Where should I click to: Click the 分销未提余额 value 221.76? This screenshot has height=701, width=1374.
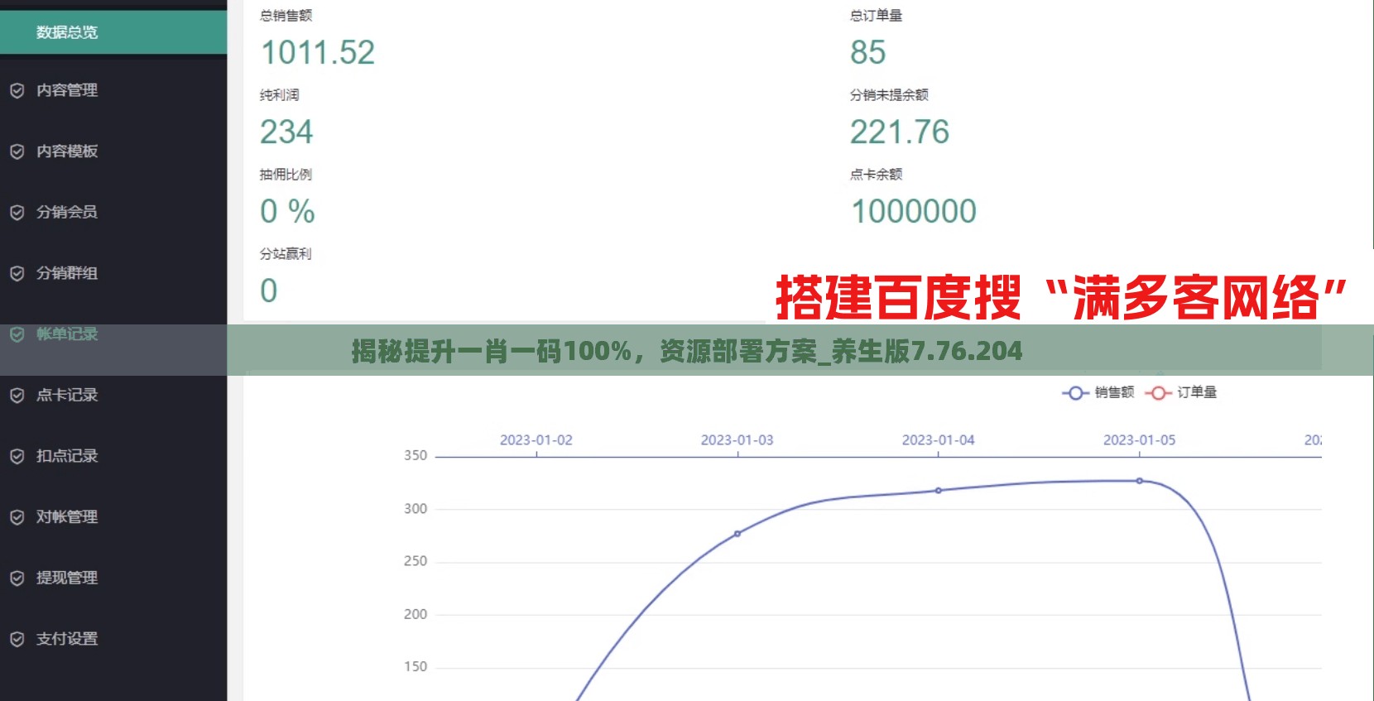click(x=900, y=132)
